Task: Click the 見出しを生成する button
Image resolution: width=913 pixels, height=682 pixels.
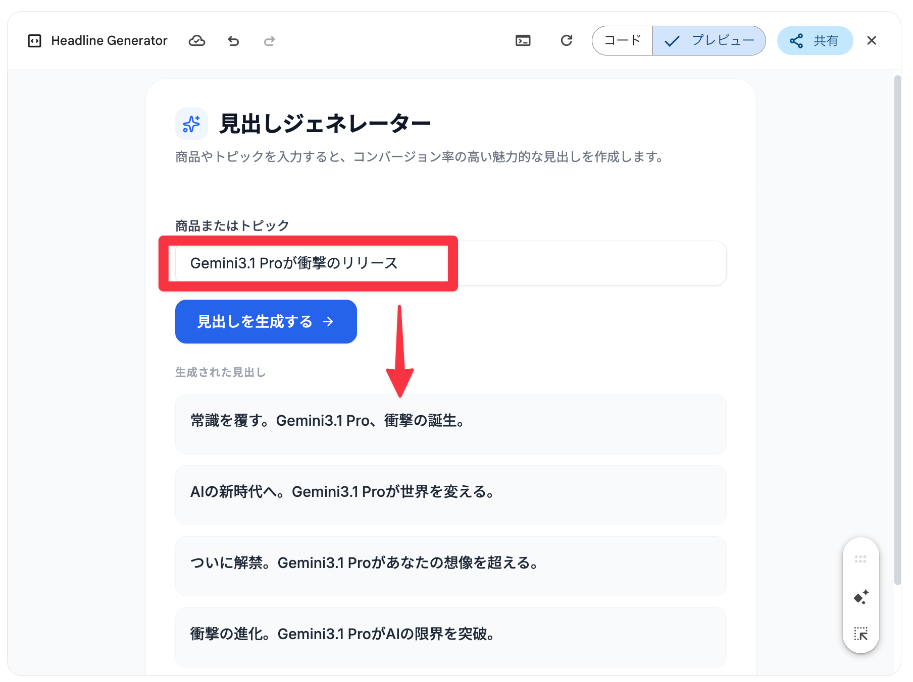Action: pos(266,321)
